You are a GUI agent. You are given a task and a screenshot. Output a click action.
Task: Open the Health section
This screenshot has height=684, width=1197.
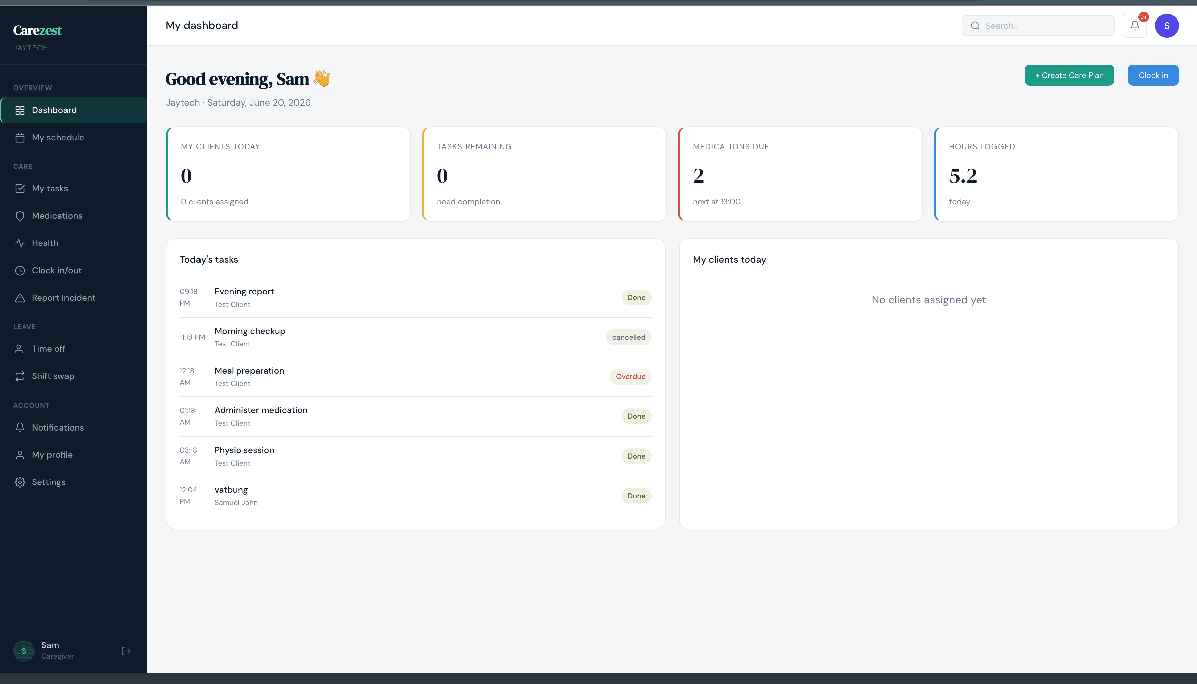pyautogui.click(x=74, y=243)
